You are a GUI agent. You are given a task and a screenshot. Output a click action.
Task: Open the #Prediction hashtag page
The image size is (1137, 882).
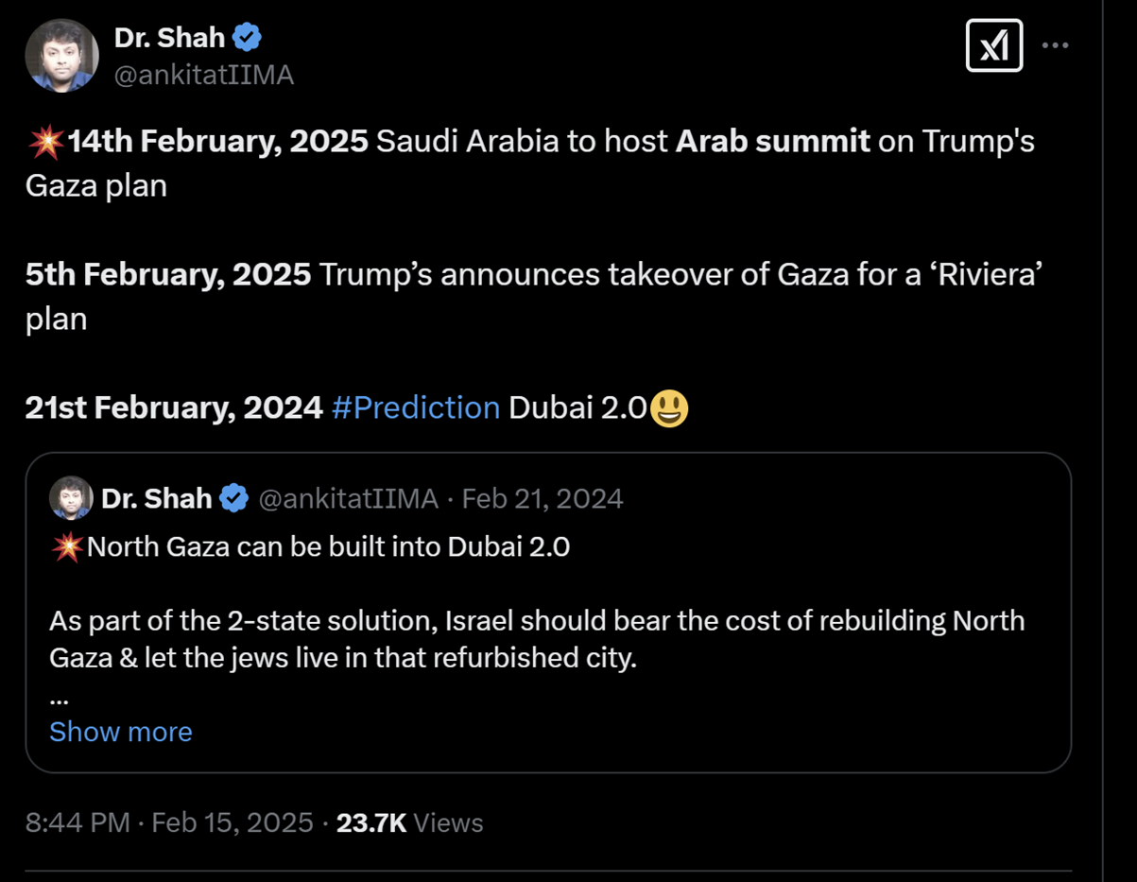416,407
